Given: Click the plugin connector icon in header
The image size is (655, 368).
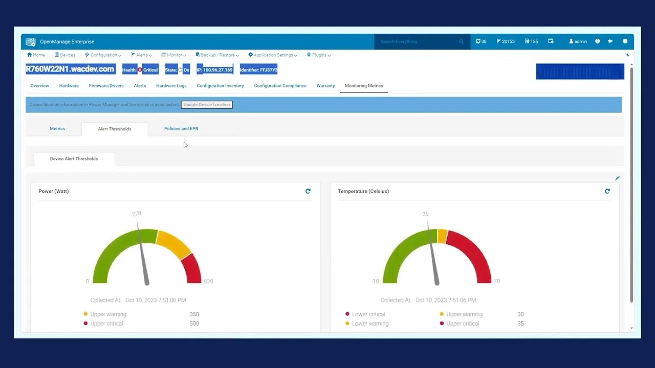Looking at the screenshot, I should pos(610,41).
